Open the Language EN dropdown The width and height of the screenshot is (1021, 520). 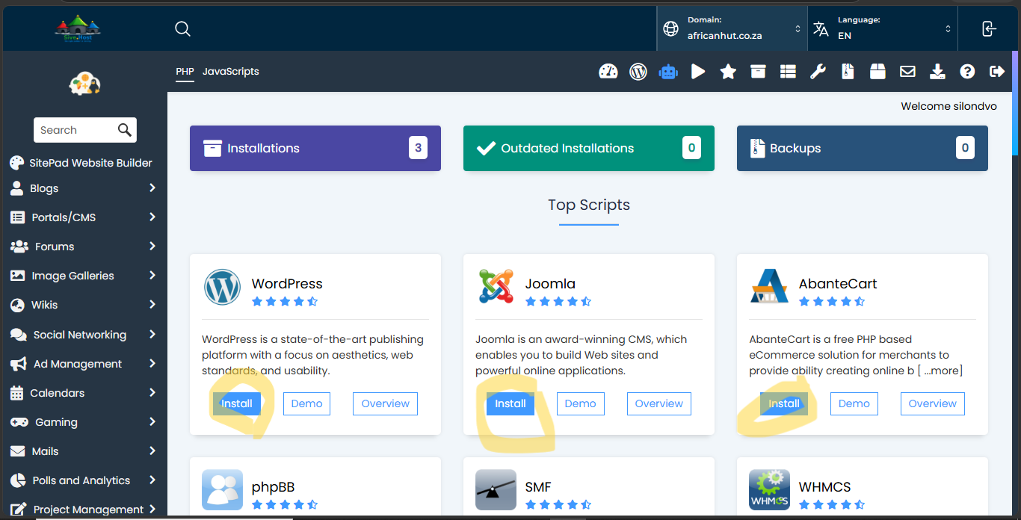[x=882, y=28]
